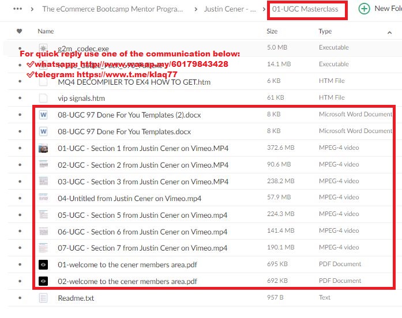Click the g2m_codec.exe file icon

tap(43, 48)
